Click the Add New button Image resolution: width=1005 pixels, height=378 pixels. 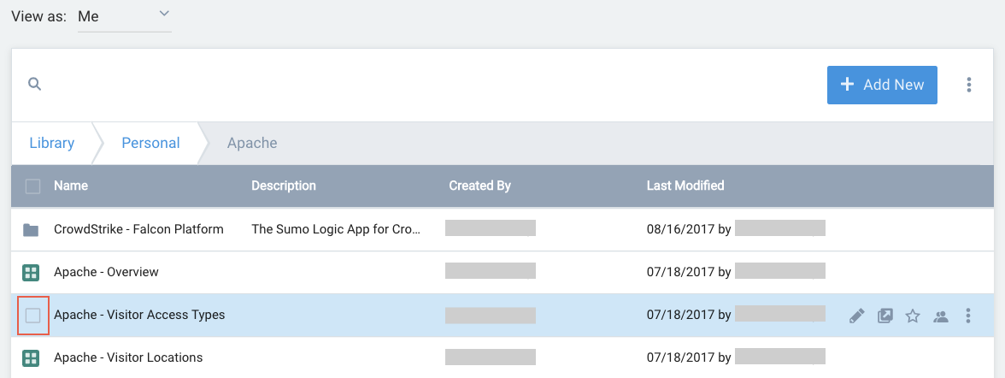882,85
